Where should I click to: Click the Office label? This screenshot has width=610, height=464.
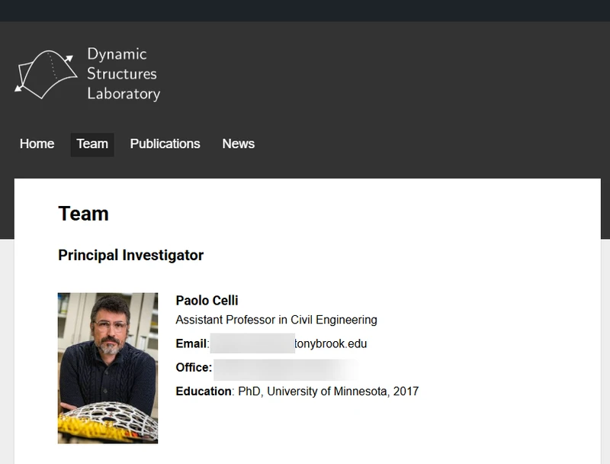coord(194,368)
